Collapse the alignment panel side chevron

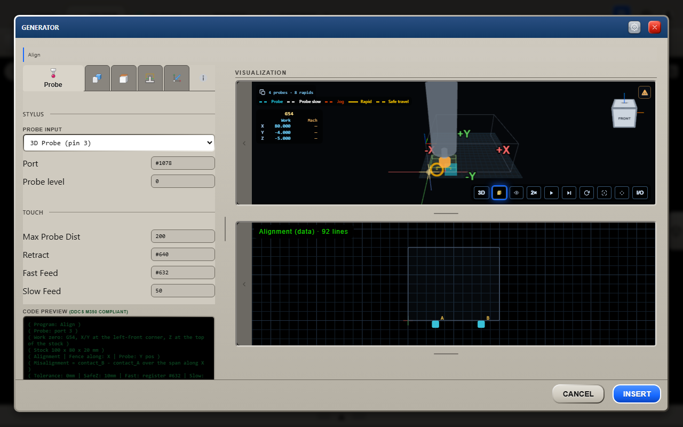pyautogui.click(x=244, y=284)
